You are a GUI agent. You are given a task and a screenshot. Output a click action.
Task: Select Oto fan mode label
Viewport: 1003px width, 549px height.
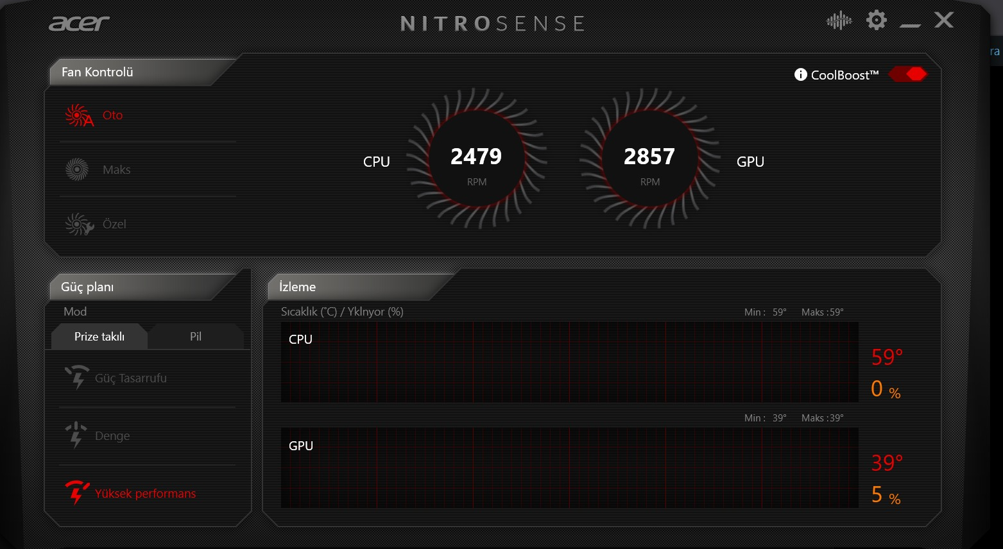112,115
